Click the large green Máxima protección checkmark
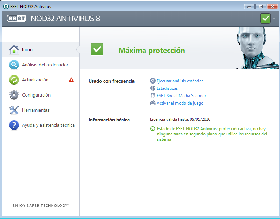This screenshot has height=219, width=280. tap(97, 49)
